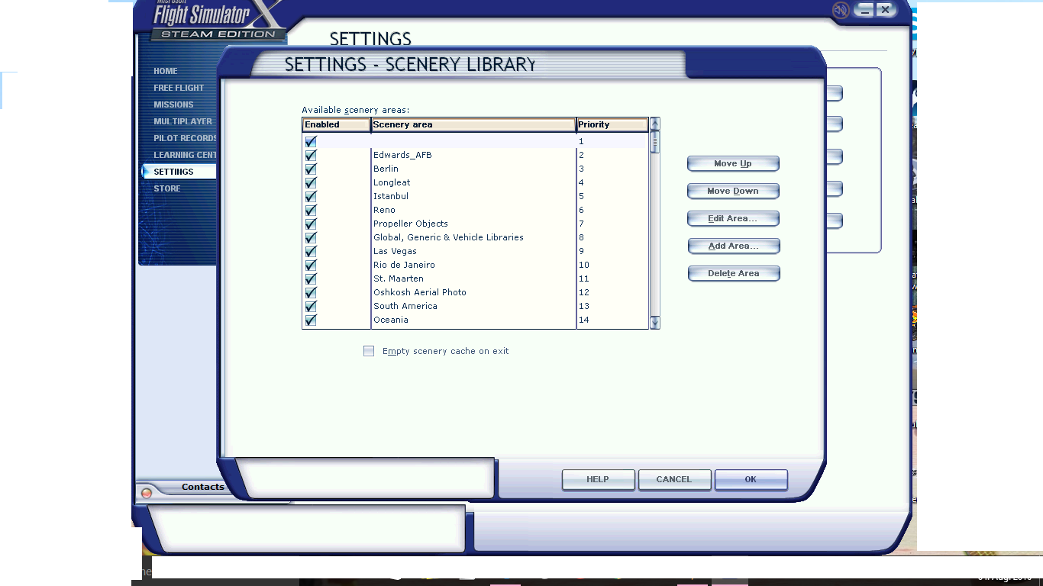
Task: Click the Priority column header
Action: pyautogui.click(x=612, y=124)
